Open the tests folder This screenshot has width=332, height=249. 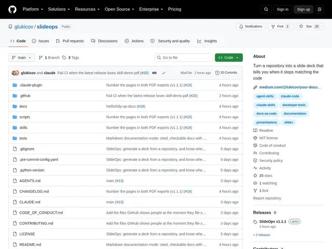(x=23, y=139)
